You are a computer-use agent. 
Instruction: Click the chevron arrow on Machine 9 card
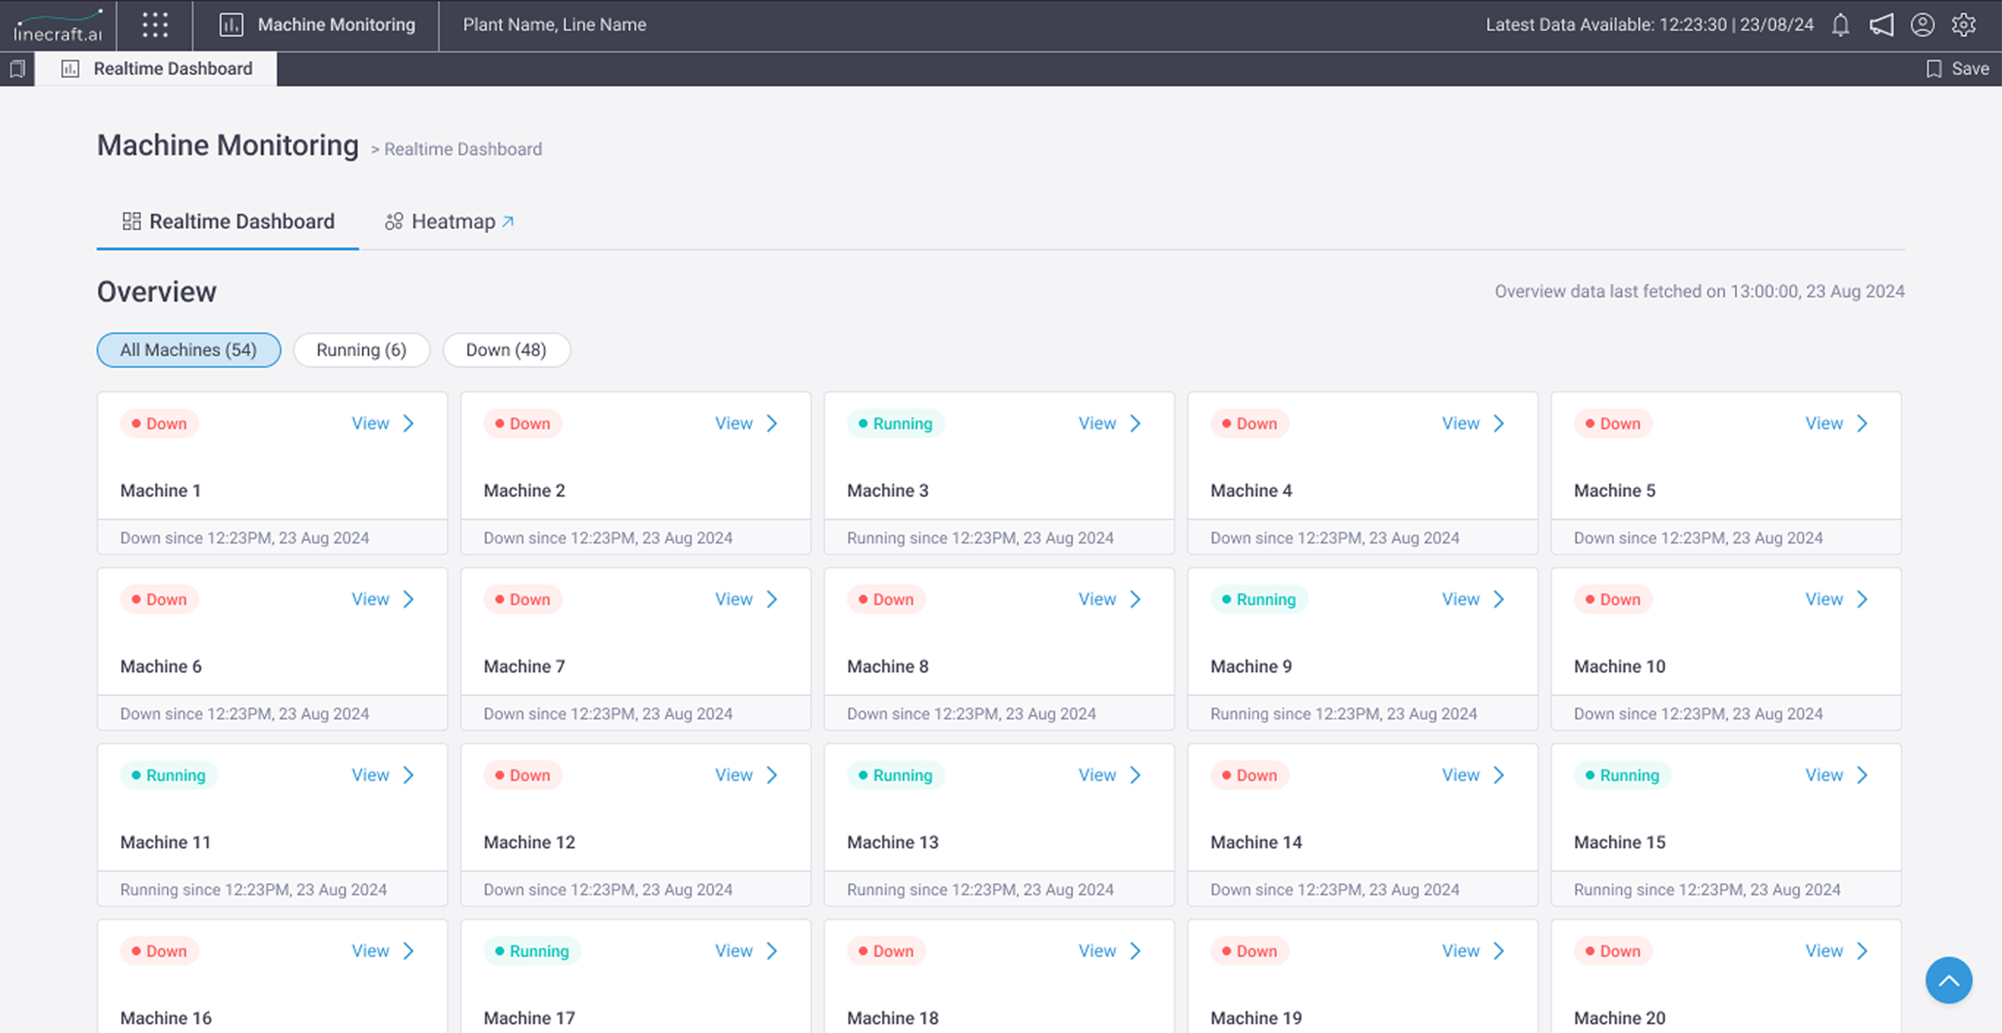[x=1499, y=599]
